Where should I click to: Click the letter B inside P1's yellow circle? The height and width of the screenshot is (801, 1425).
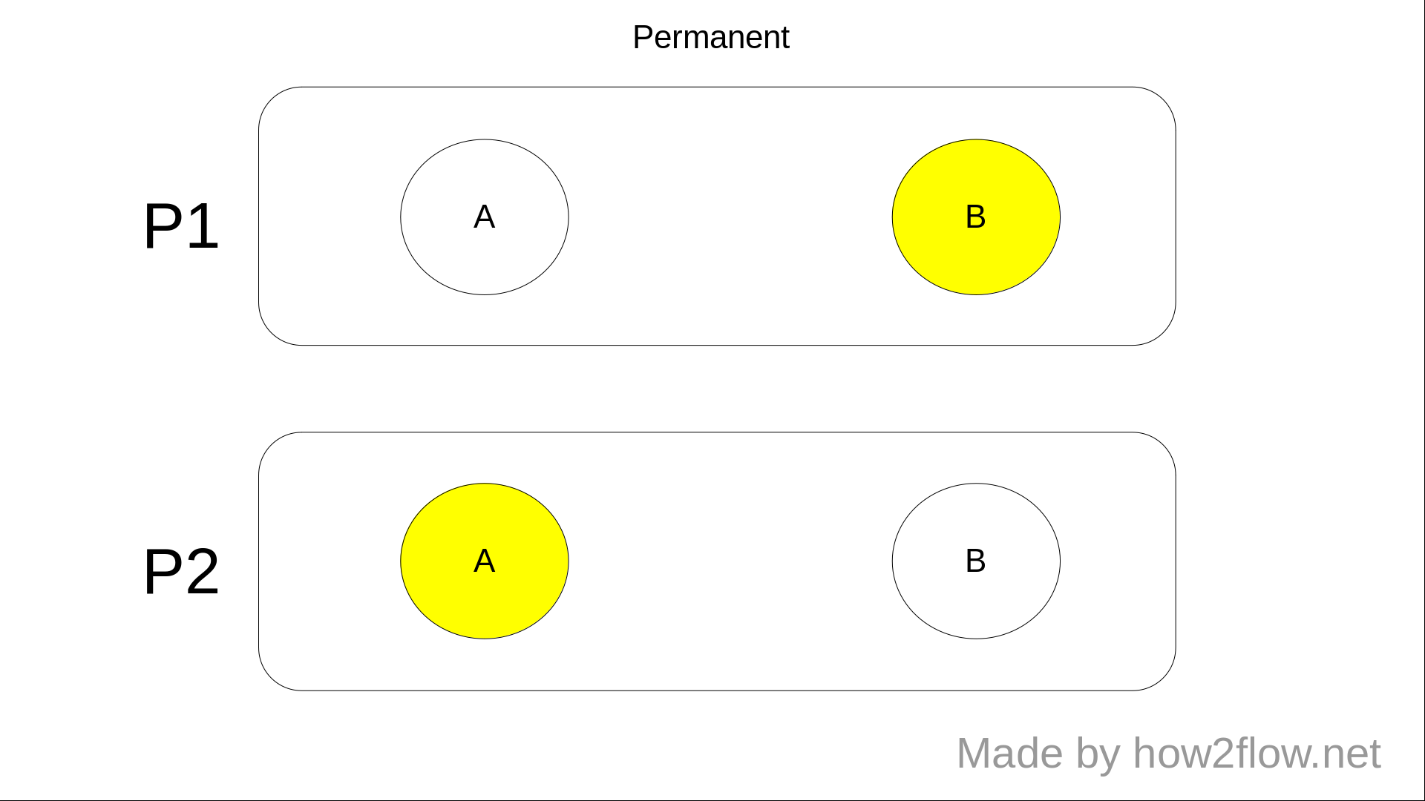(x=975, y=217)
